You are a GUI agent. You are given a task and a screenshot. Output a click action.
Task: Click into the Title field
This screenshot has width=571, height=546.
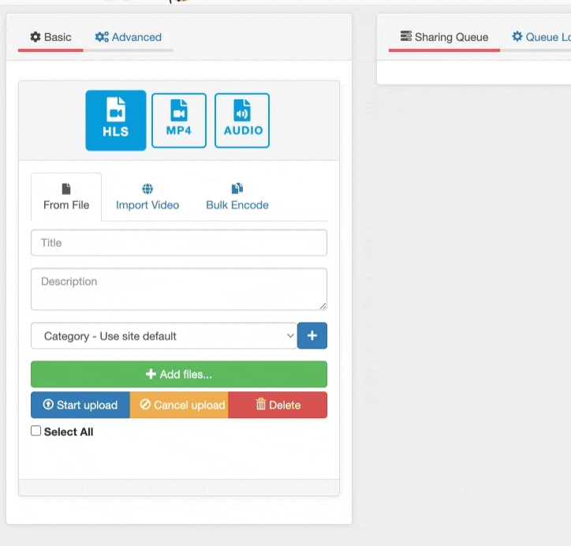179,242
